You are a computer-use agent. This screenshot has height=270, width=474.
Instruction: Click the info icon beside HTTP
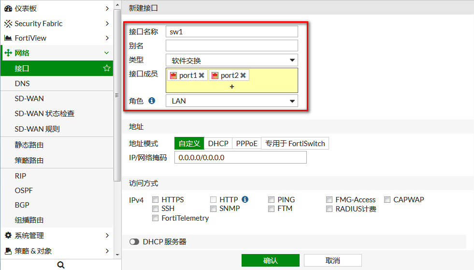245,199
